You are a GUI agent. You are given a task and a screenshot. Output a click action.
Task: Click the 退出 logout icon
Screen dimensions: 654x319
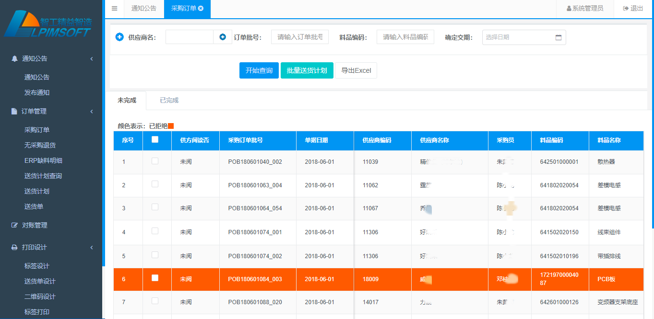(x=626, y=8)
